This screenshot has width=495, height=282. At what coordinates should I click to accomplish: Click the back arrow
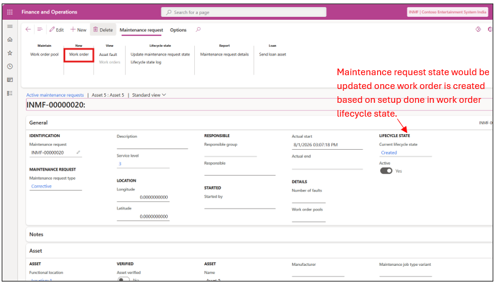[28, 29]
